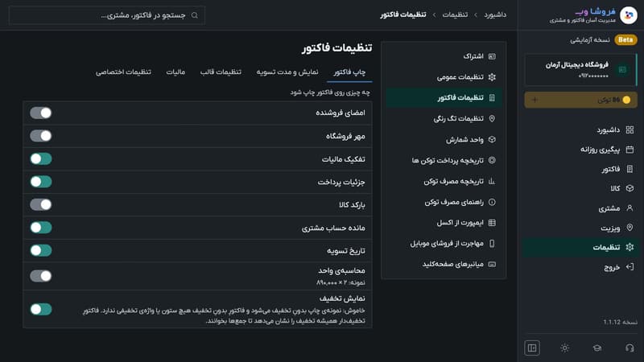
Task: Click the invoice search input field
Action: pyautogui.click(x=107, y=15)
